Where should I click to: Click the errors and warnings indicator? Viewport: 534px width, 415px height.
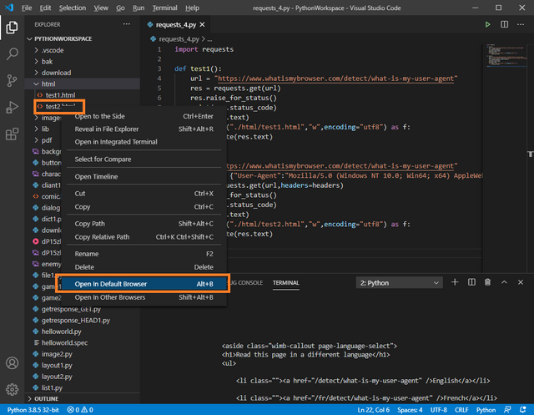pyautogui.click(x=80, y=409)
